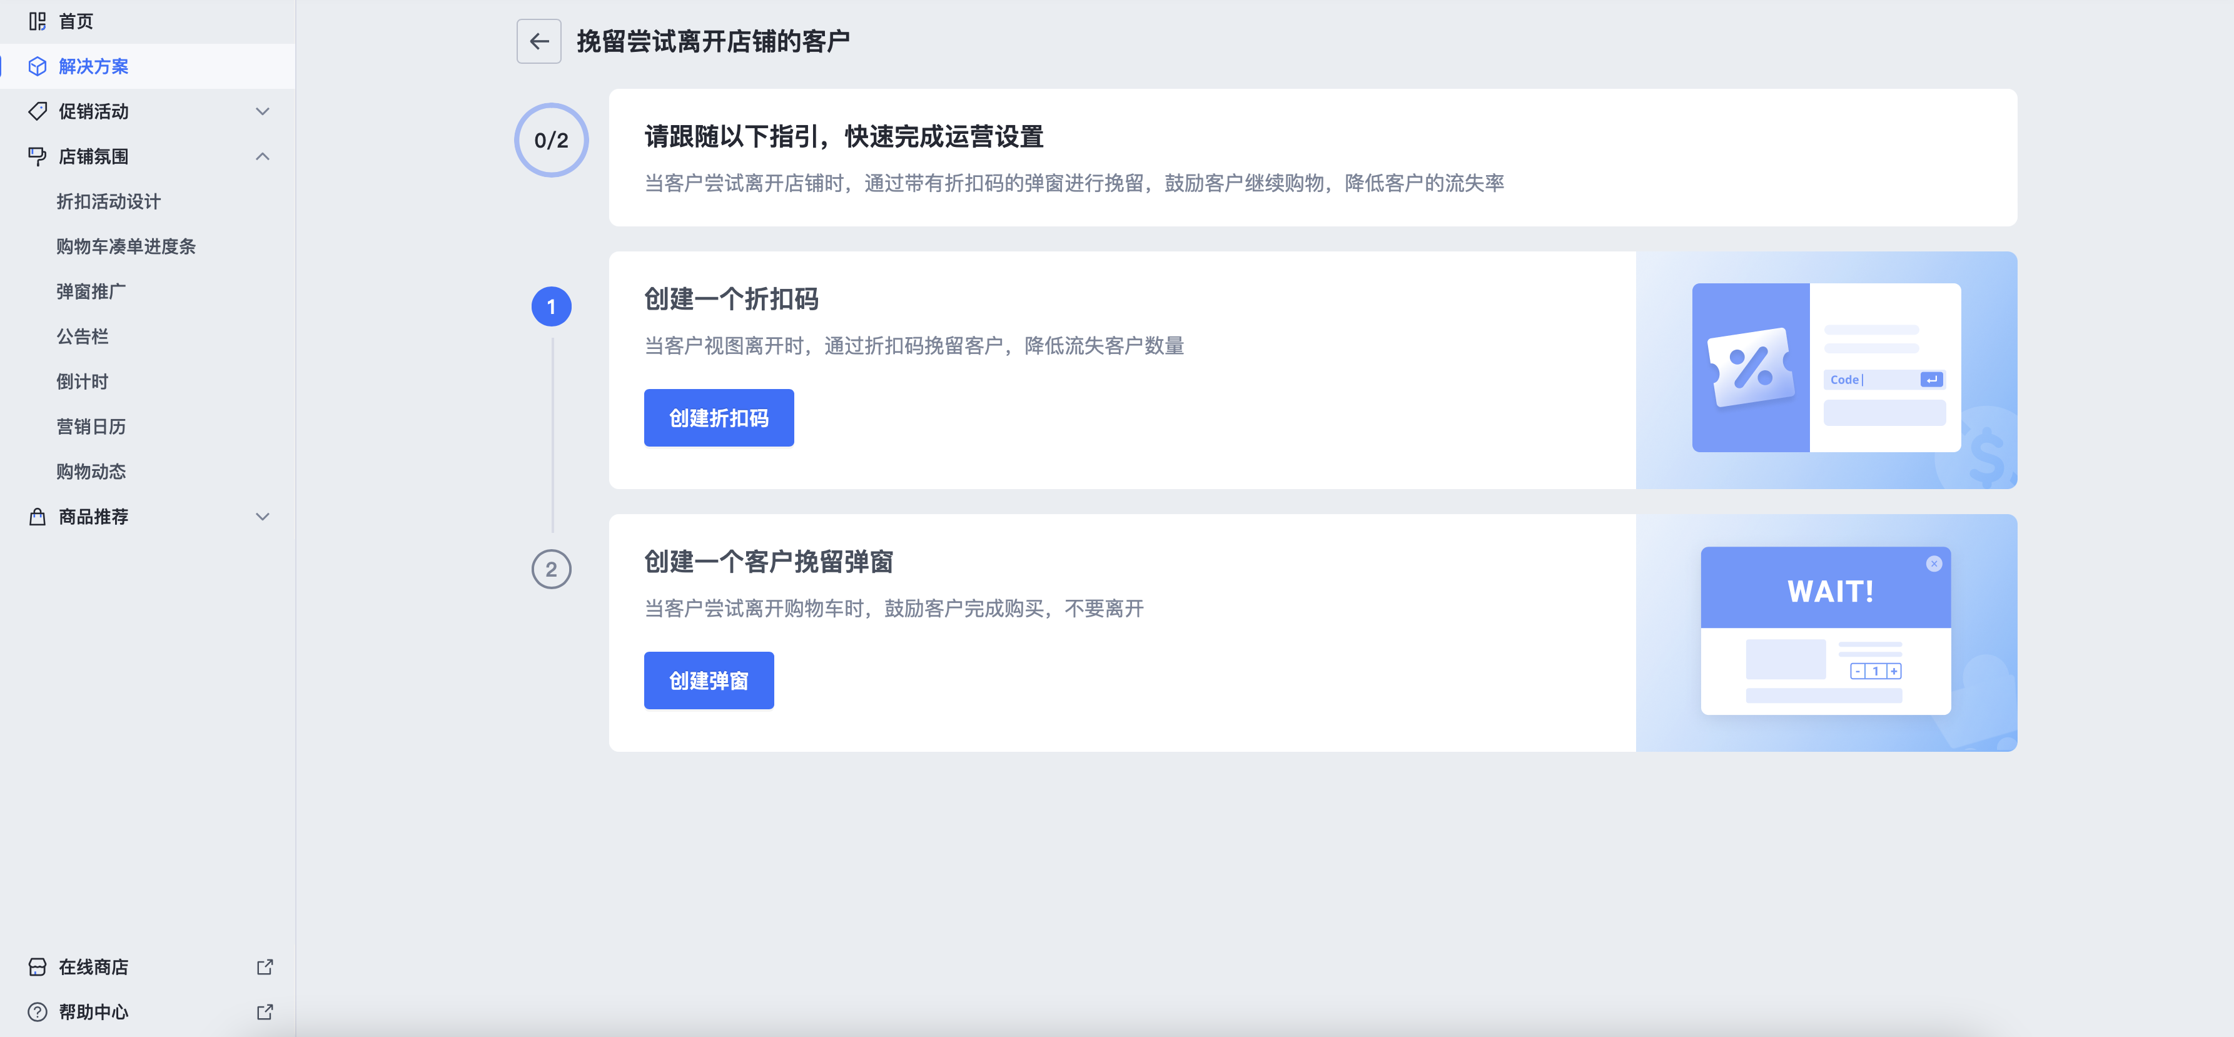The width and height of the screenshot is (2234, 1037).
Task: Open 弹窗推广 menu item
Action: (x=91, y=292)
